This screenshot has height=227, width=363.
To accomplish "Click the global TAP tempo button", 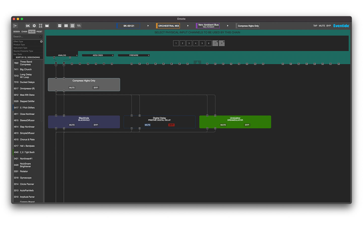I will pos(315,26).
